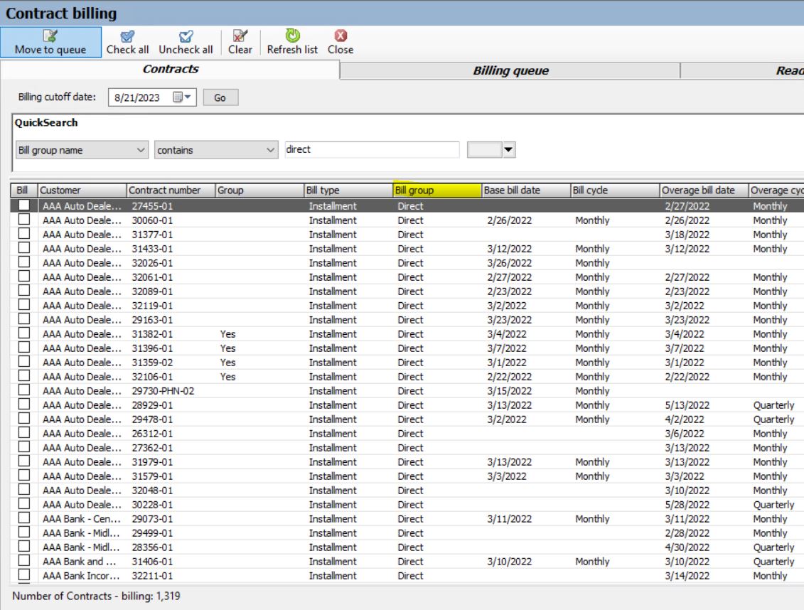
Task: Click base bill date 3/3/2022
Action: coord(507,477)
